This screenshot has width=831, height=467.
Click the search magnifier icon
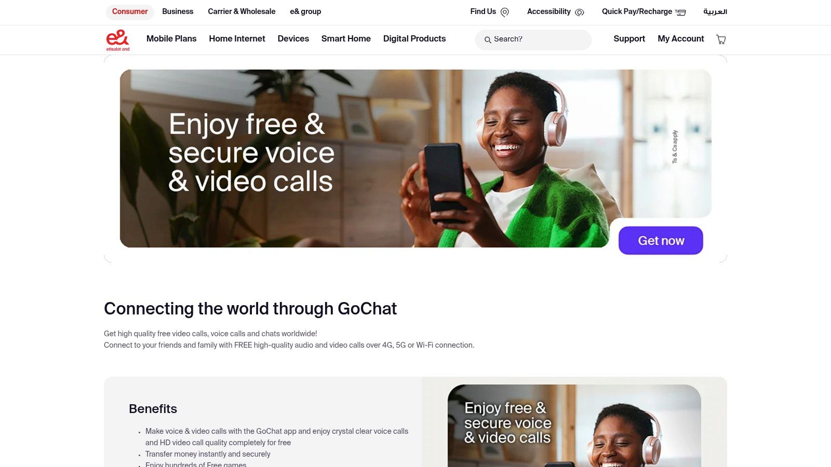click(488, 39)
